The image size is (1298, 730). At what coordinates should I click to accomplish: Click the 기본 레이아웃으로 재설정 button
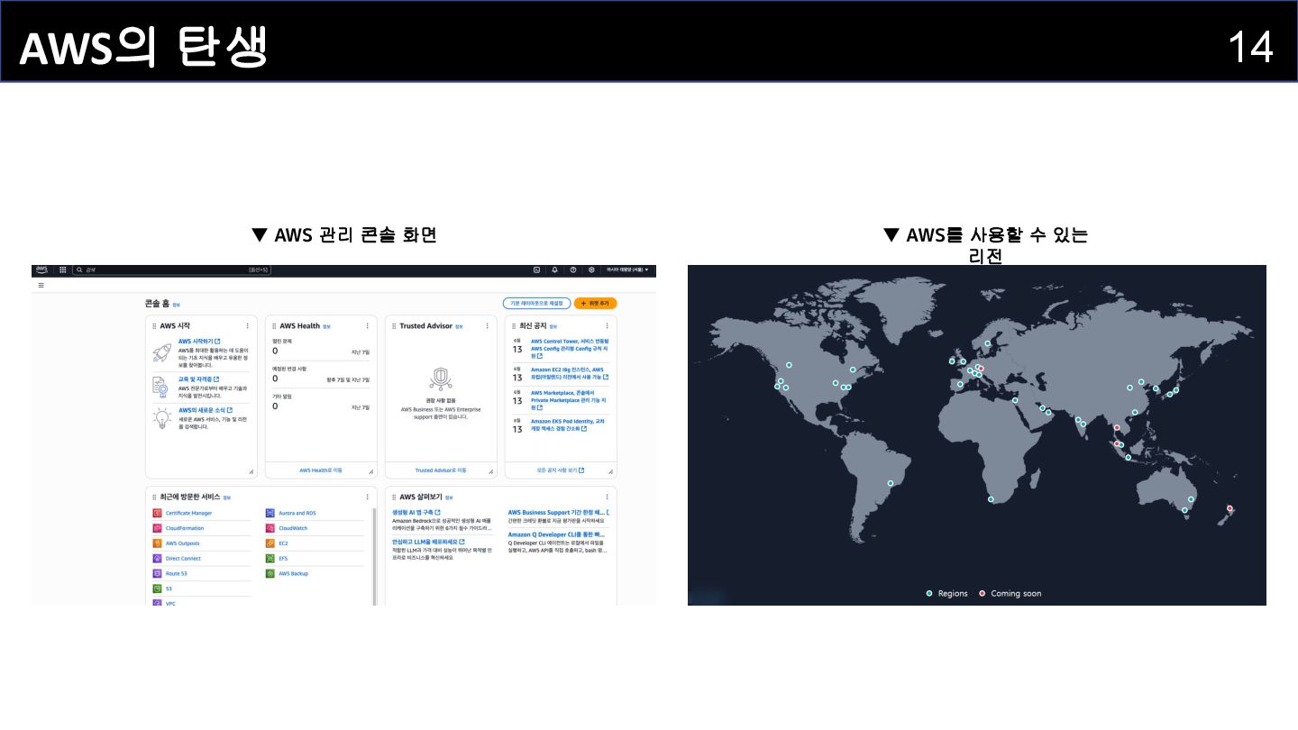click(536, 304)
